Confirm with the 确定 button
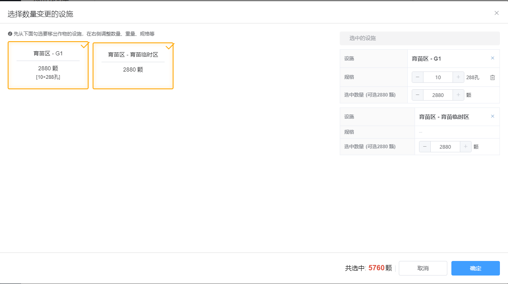Image resolution: width=508 pixels, height=284 pixels. pos(476,268)
